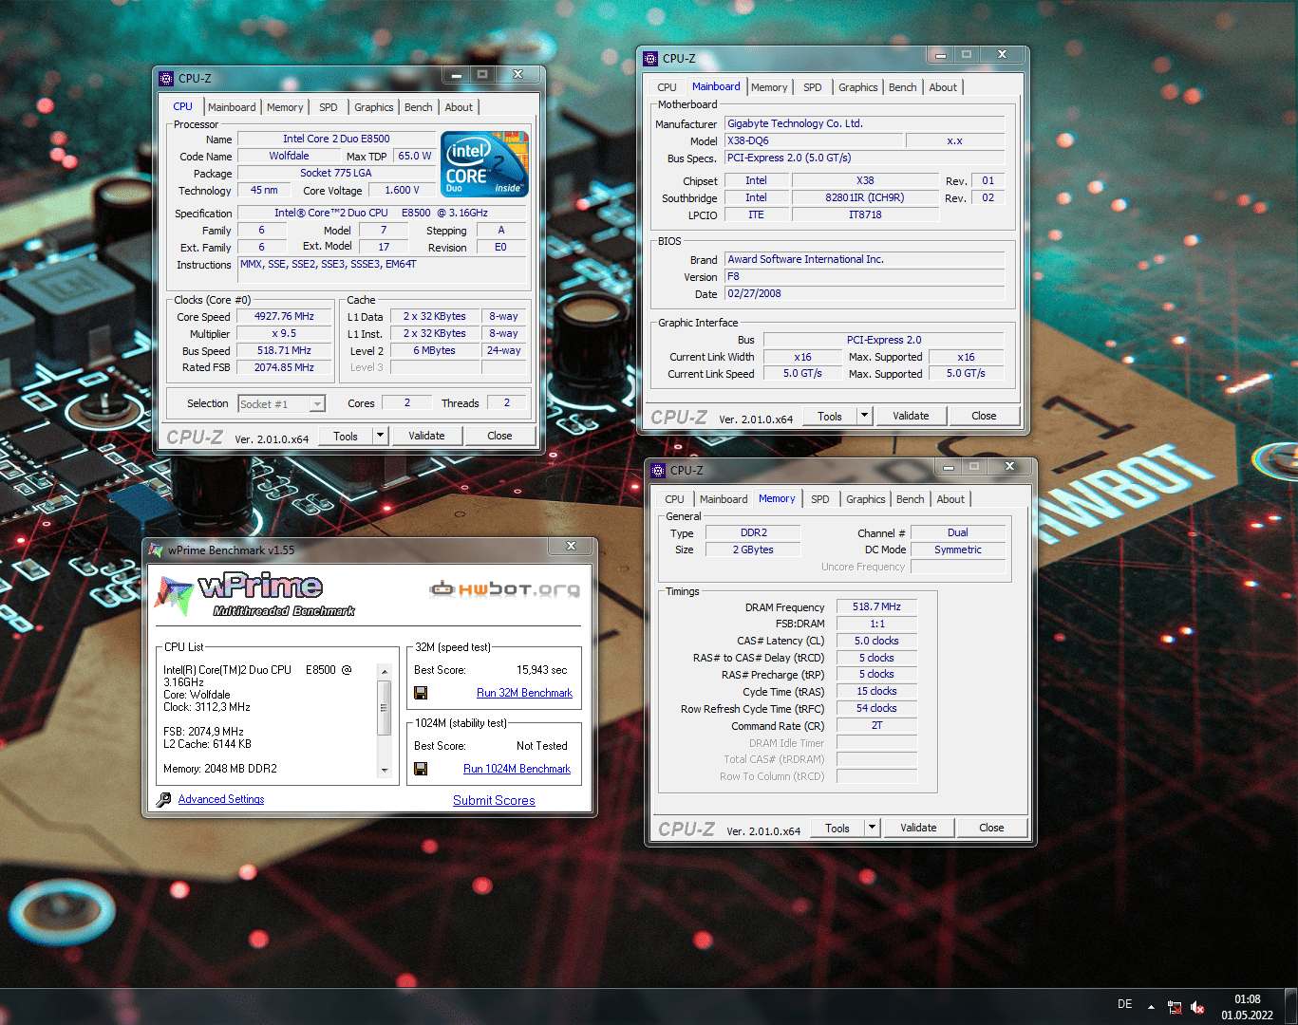Click Validate button in Memory window

click(918, 828)
